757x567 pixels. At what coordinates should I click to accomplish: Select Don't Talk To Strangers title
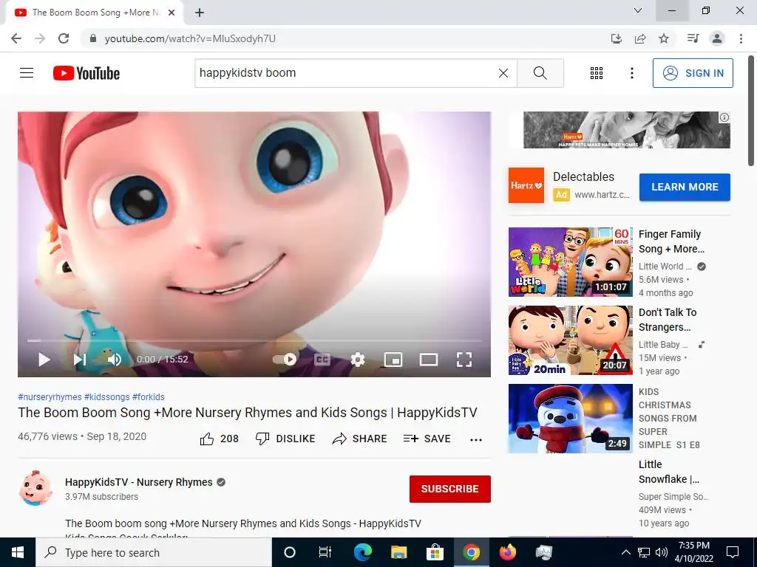click(x=668, y=320)
